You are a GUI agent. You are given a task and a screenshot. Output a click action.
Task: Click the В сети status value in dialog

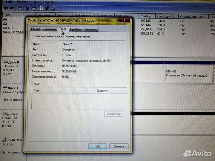tap(67, 55)
